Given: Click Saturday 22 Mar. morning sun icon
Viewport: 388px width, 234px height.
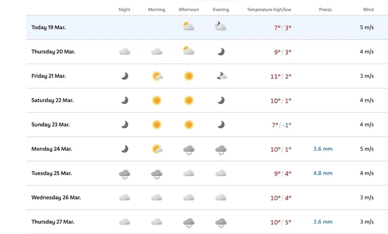Looking at the screenshot, I should [x=157, y=100].
